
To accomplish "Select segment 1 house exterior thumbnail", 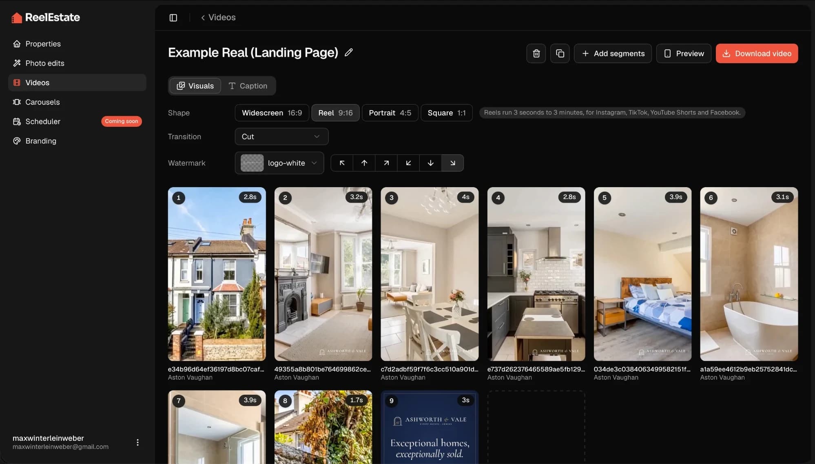I will [x=217, y=274].
